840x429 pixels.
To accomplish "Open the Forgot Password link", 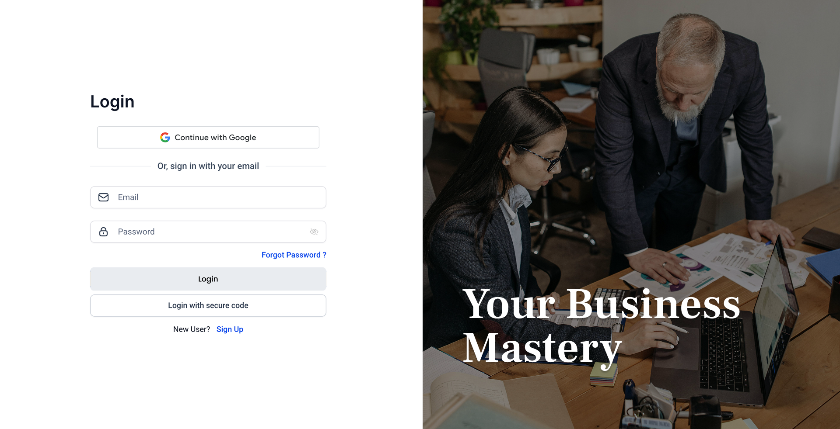I will [294, 255].
